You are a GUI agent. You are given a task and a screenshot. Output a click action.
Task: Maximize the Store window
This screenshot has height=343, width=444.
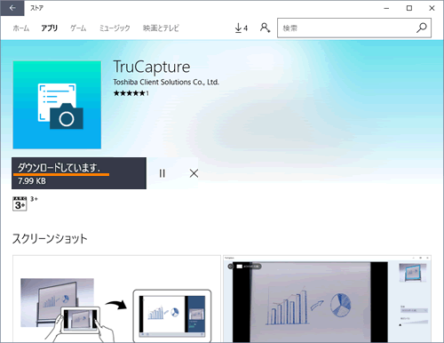(409, 8)
